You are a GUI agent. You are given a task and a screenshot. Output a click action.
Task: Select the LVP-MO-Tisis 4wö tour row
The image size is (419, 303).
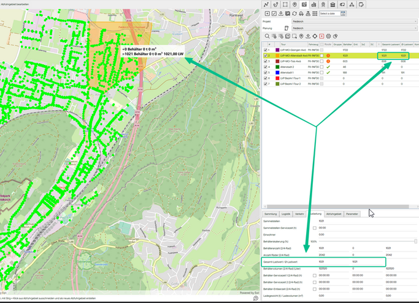point(340,61)
